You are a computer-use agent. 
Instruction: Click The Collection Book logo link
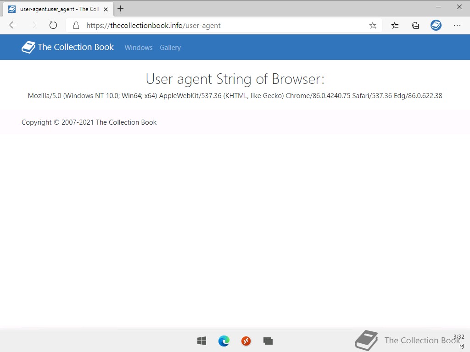coord(67,47)
